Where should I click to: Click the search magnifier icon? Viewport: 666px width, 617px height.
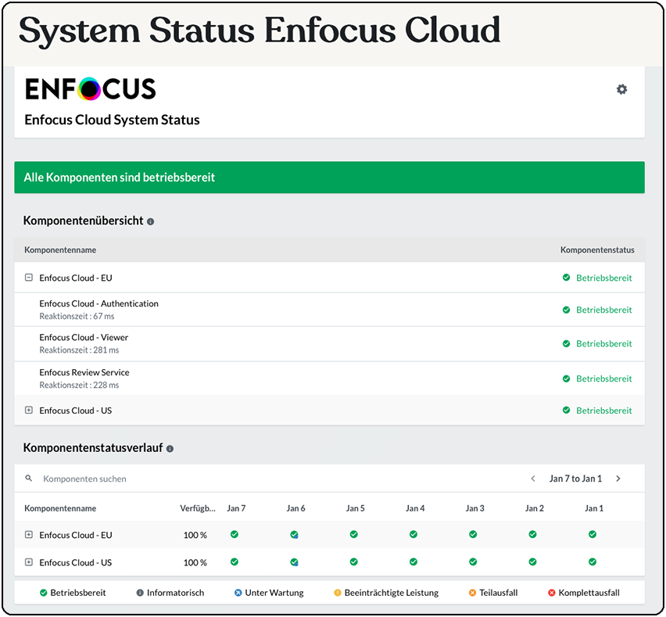click(29, 479)
